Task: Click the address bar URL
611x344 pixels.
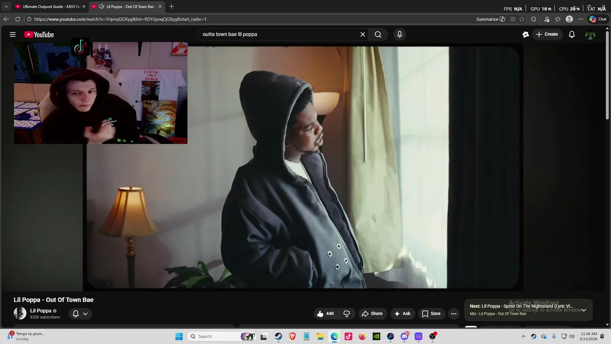Action: tap(120, 19)
